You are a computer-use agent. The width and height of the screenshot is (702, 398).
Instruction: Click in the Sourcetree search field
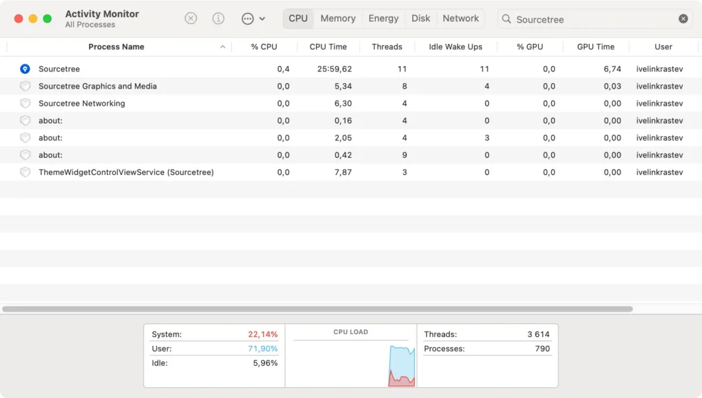(596, 19)
